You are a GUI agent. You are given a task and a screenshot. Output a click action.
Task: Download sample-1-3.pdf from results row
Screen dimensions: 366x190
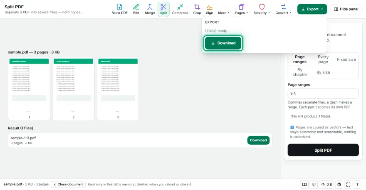pyautogui.click(x=258, y=140)
